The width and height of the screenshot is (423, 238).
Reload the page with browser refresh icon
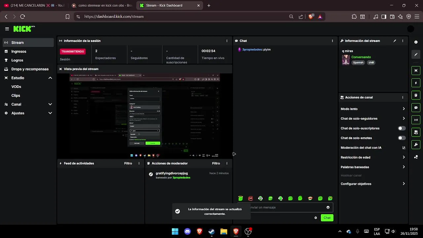pyautogui.click(x=22, y=17)
